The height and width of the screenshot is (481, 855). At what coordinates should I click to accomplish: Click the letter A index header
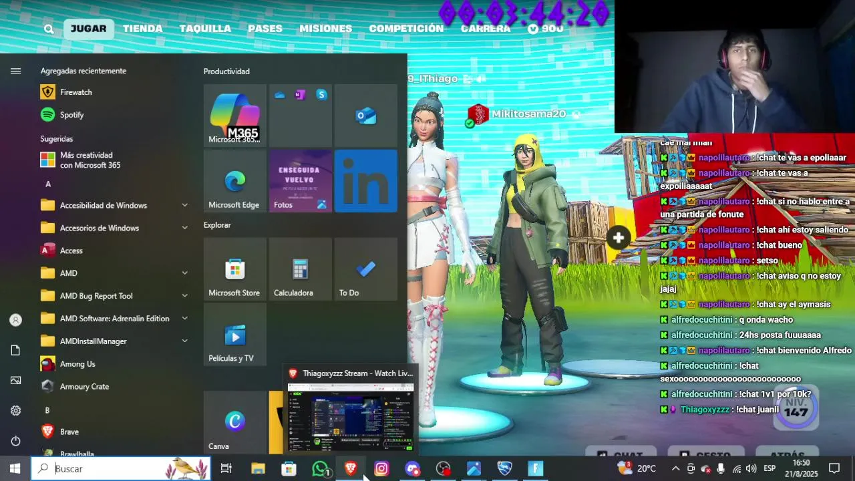[48, 184]
